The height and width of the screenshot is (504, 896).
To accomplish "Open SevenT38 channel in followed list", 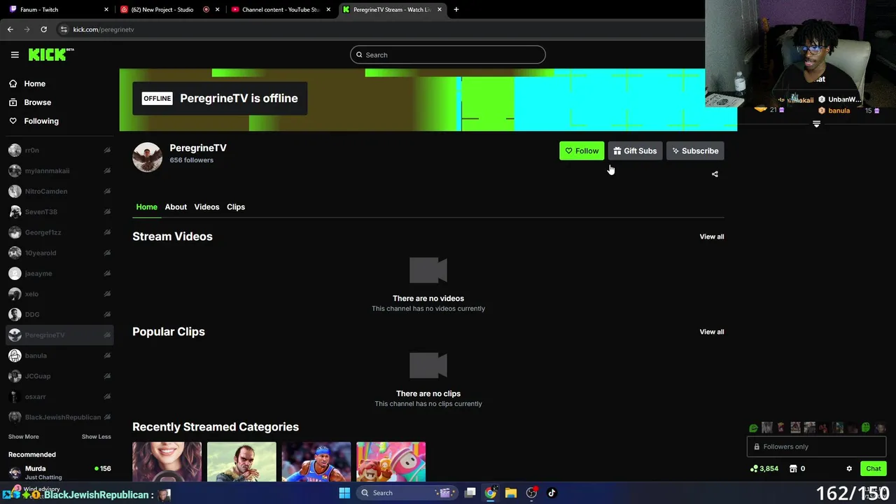I will [59, 212].
